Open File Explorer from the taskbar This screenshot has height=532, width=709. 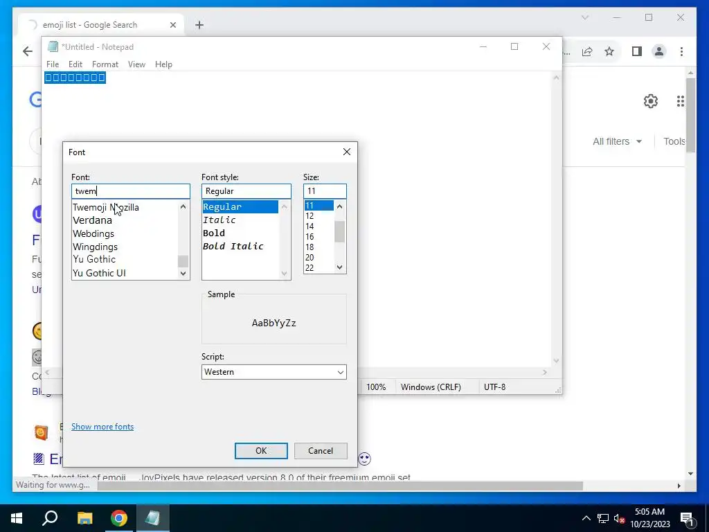85,518
